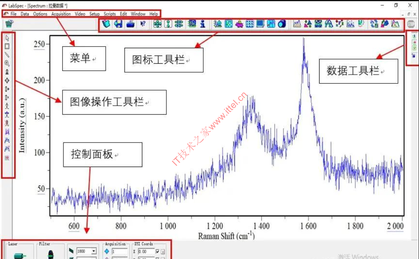Open the Acquisition menu
This screenshot has width=419, height=259.
61,14
